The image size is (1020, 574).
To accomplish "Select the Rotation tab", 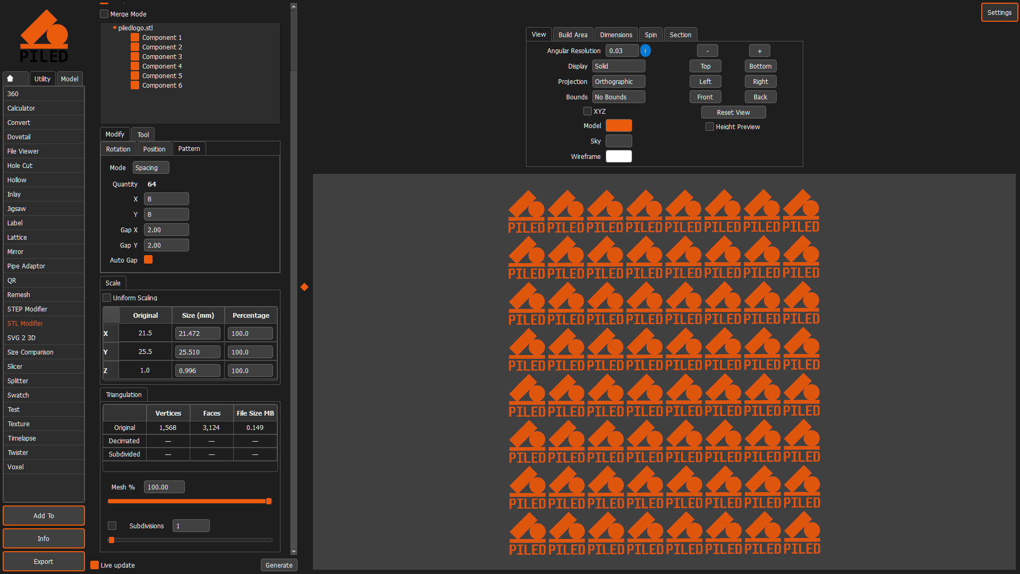I will (x=118, y=149).
